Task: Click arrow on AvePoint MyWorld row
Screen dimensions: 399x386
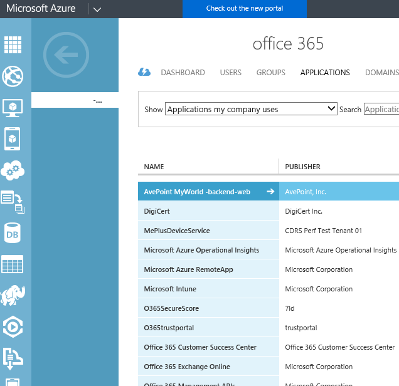Action: (x=270, y=192)
